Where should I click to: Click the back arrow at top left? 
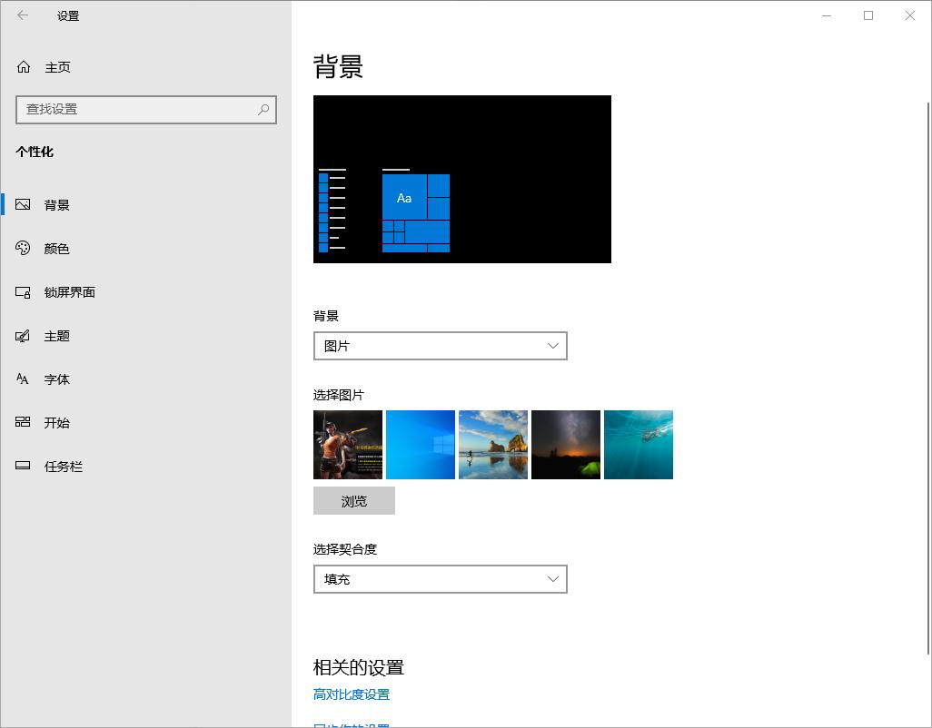(22, 15)
